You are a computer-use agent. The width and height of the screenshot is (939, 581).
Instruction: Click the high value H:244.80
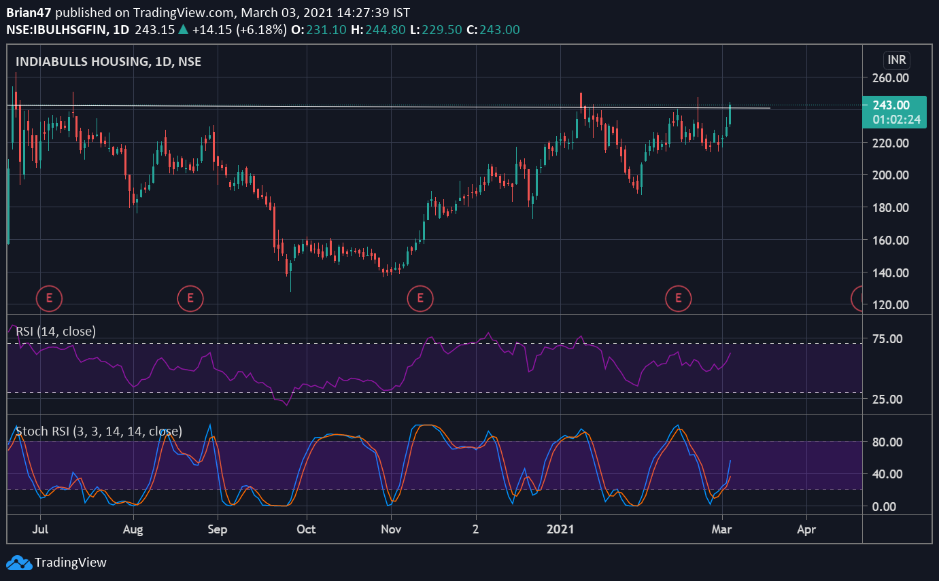(377, 29)
